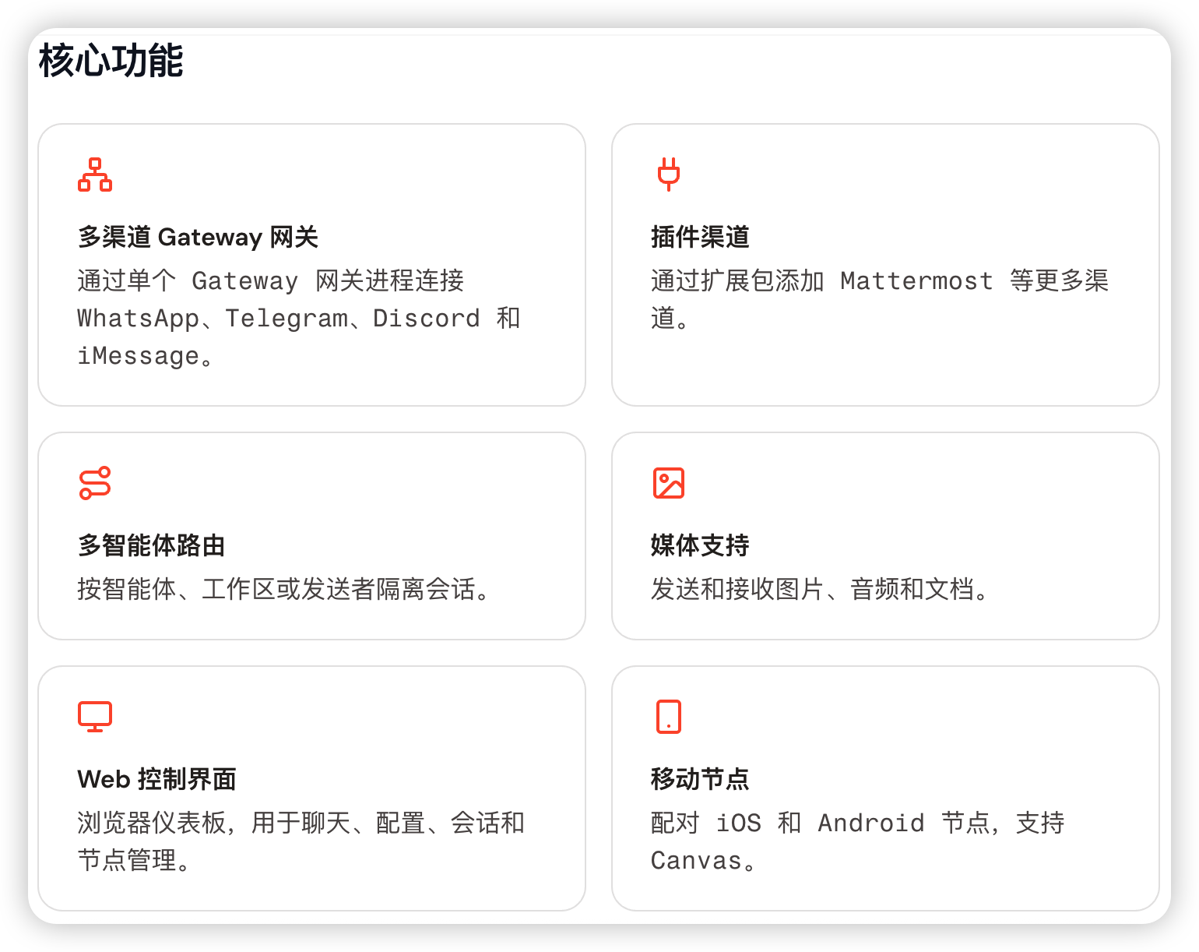Viewport: 1199px width, 952px height.
Task: Open the 媒体支持 card title
Action: pyautogui.click(x=699, y=545)
